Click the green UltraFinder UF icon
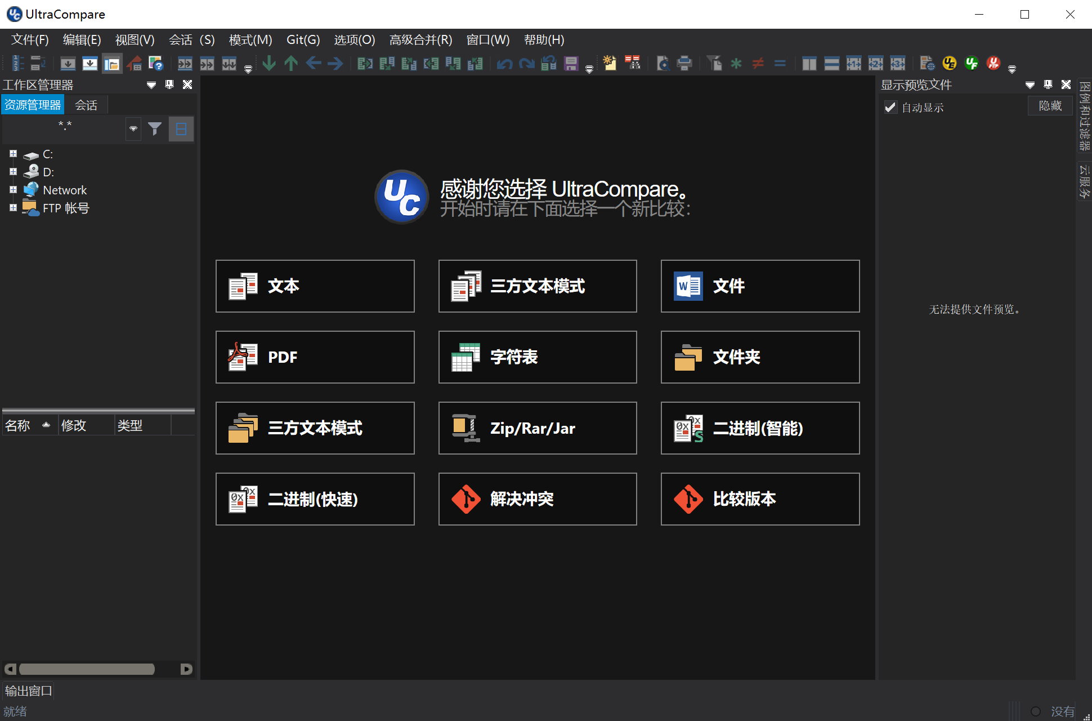The width and height of the screenshot is (1092, 721). click(972, 63)
